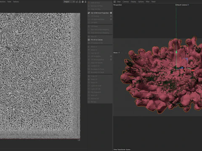
Task: Open the viewport Display menu
Action: (133, 2)
